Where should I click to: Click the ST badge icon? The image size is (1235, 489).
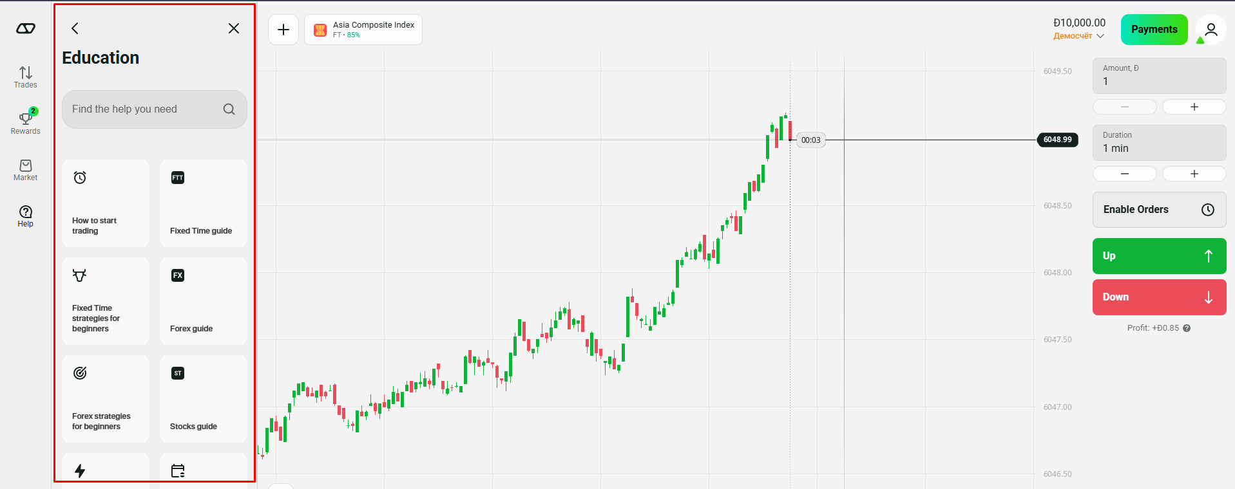[178, 373]
